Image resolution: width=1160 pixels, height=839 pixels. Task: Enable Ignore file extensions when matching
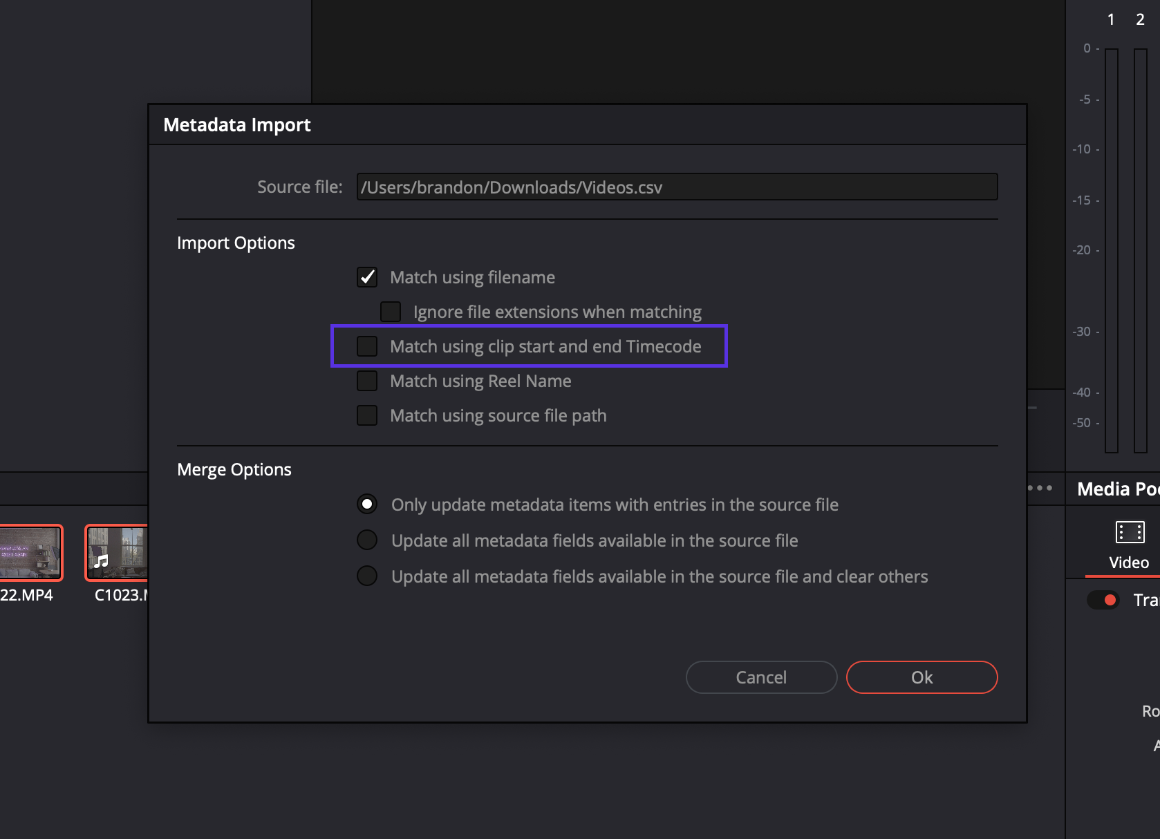tap(391, 312)
